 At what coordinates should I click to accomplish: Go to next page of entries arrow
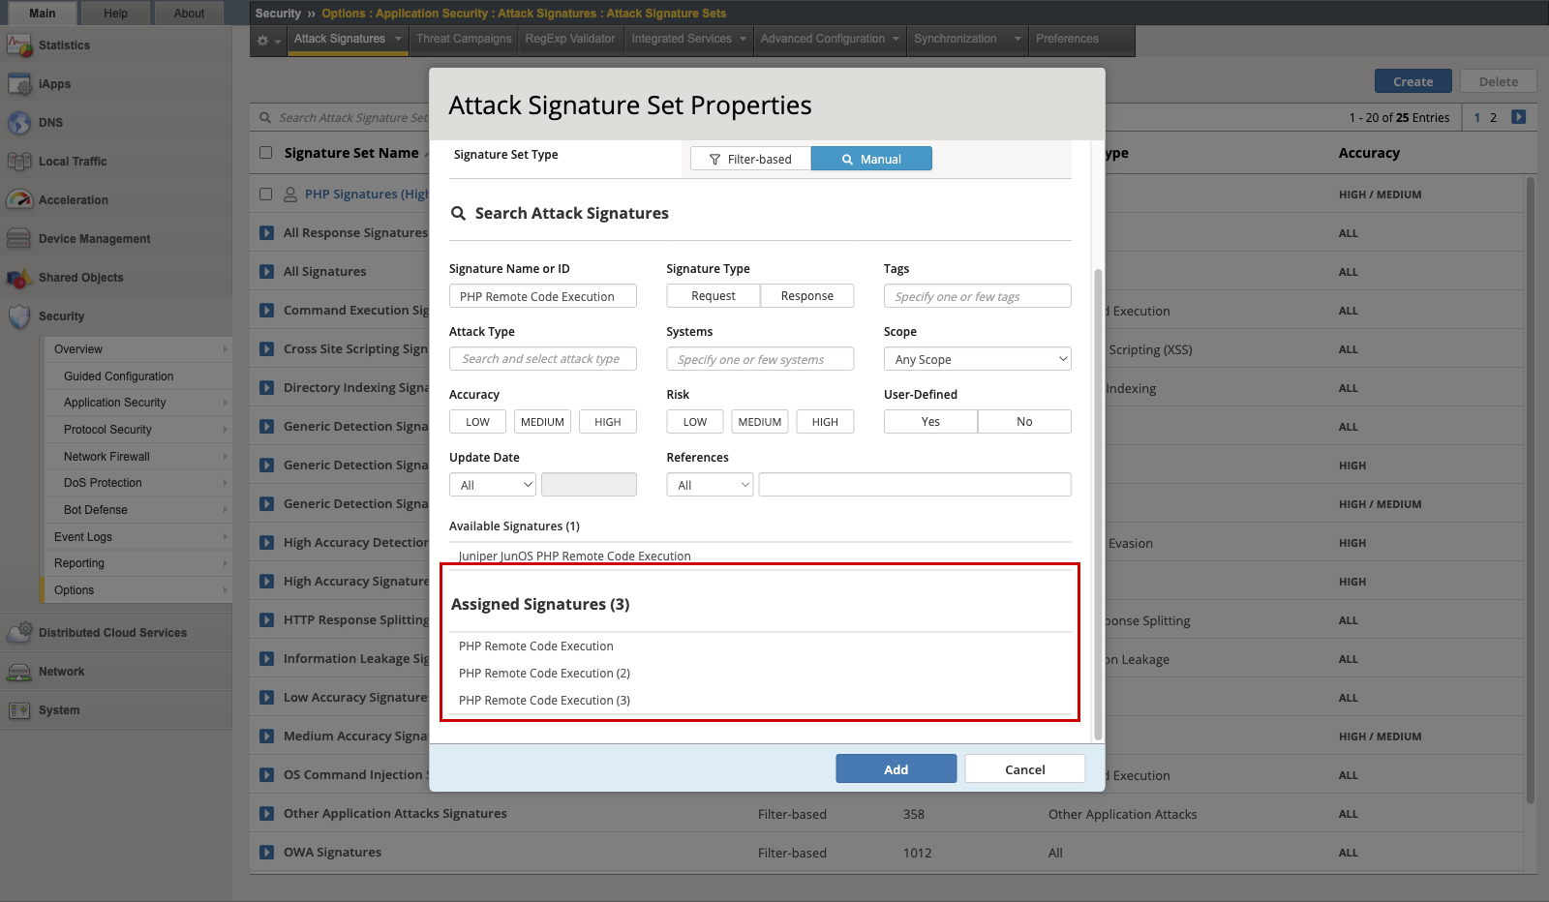1519,117
